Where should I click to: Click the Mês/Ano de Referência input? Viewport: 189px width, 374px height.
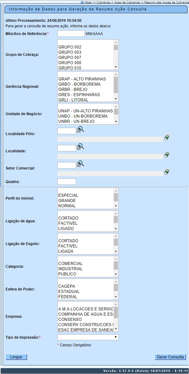coord(71,33)
